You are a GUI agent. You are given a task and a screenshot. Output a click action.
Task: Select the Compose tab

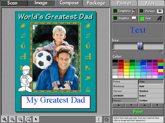(x=69, y=3)
